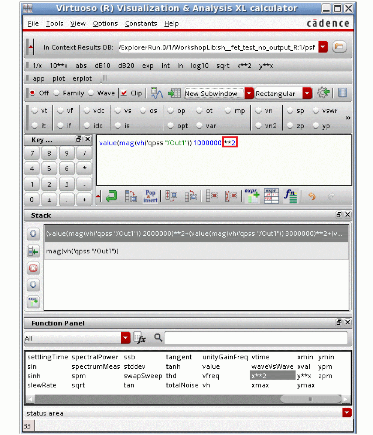
Task: Click the icon left of Pop insert
Action: point(131,196)
